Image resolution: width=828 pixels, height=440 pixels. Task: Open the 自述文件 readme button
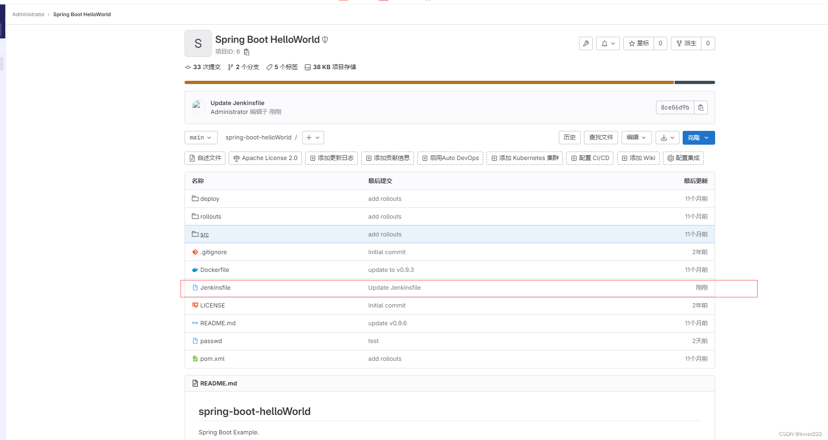205,158
